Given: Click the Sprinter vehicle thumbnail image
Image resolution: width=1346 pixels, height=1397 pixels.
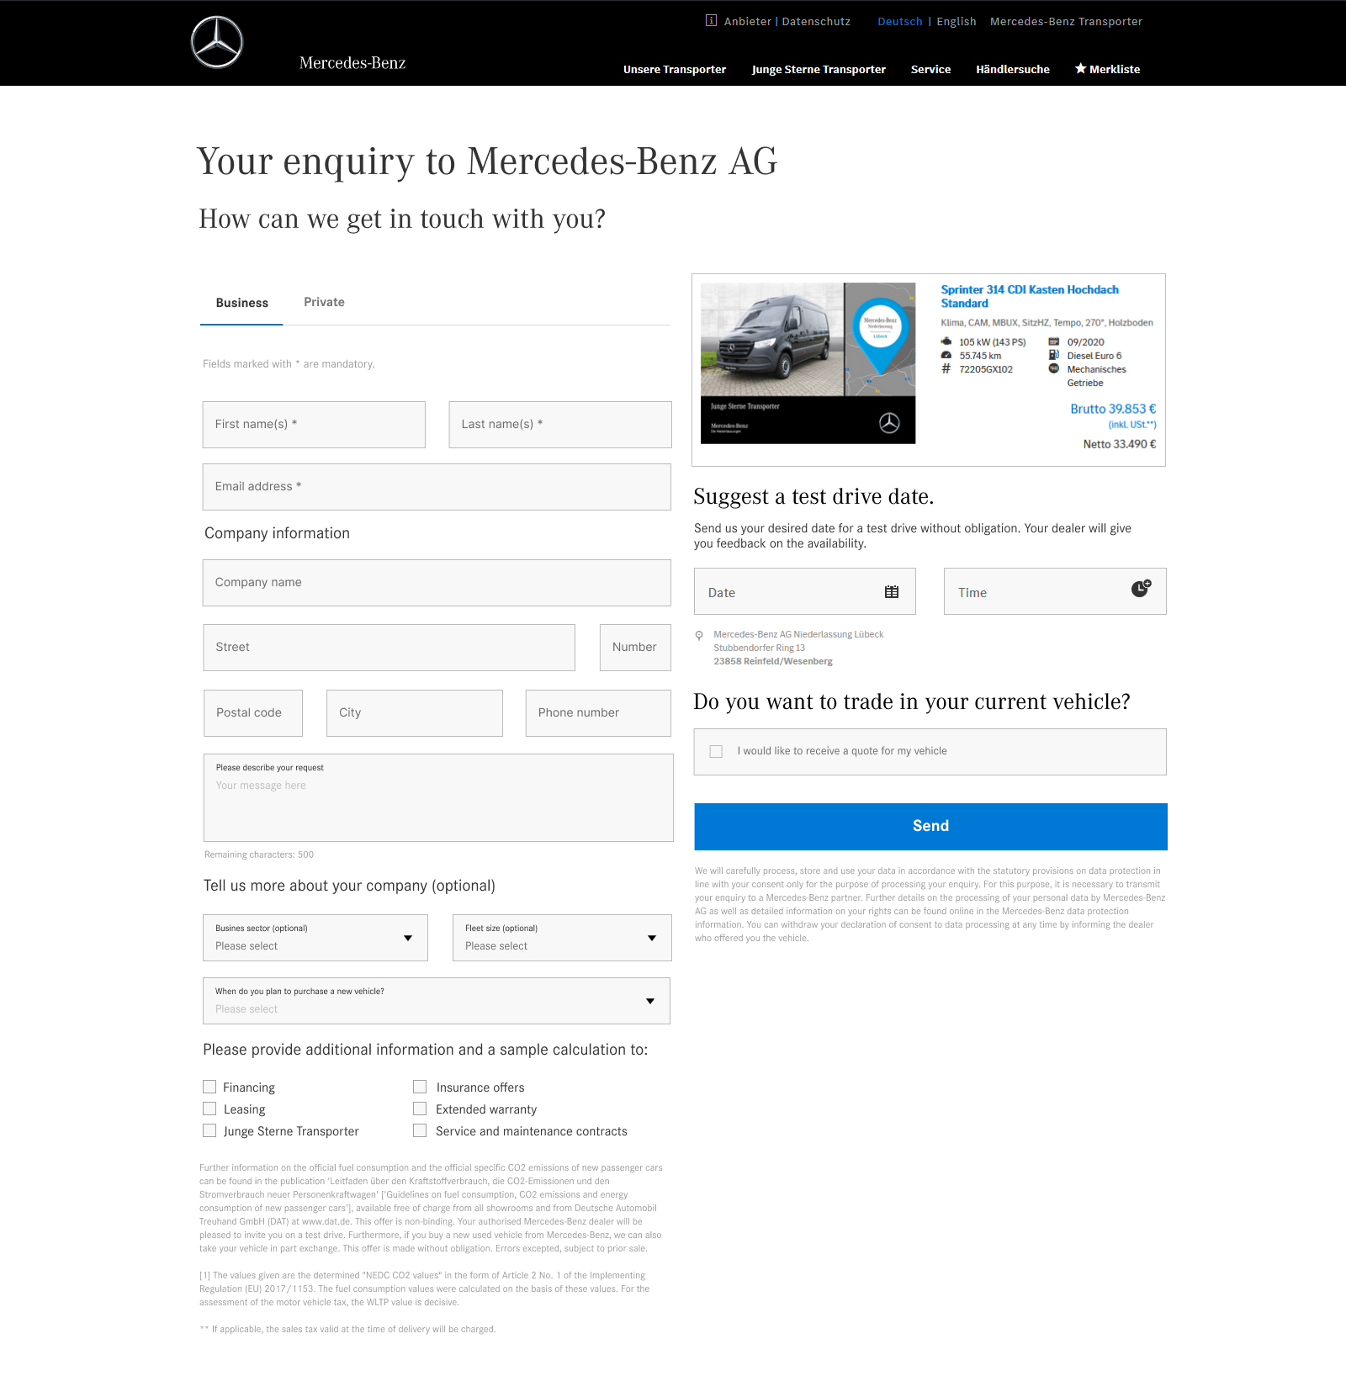Looking at the screenshot, I should 808,362.
